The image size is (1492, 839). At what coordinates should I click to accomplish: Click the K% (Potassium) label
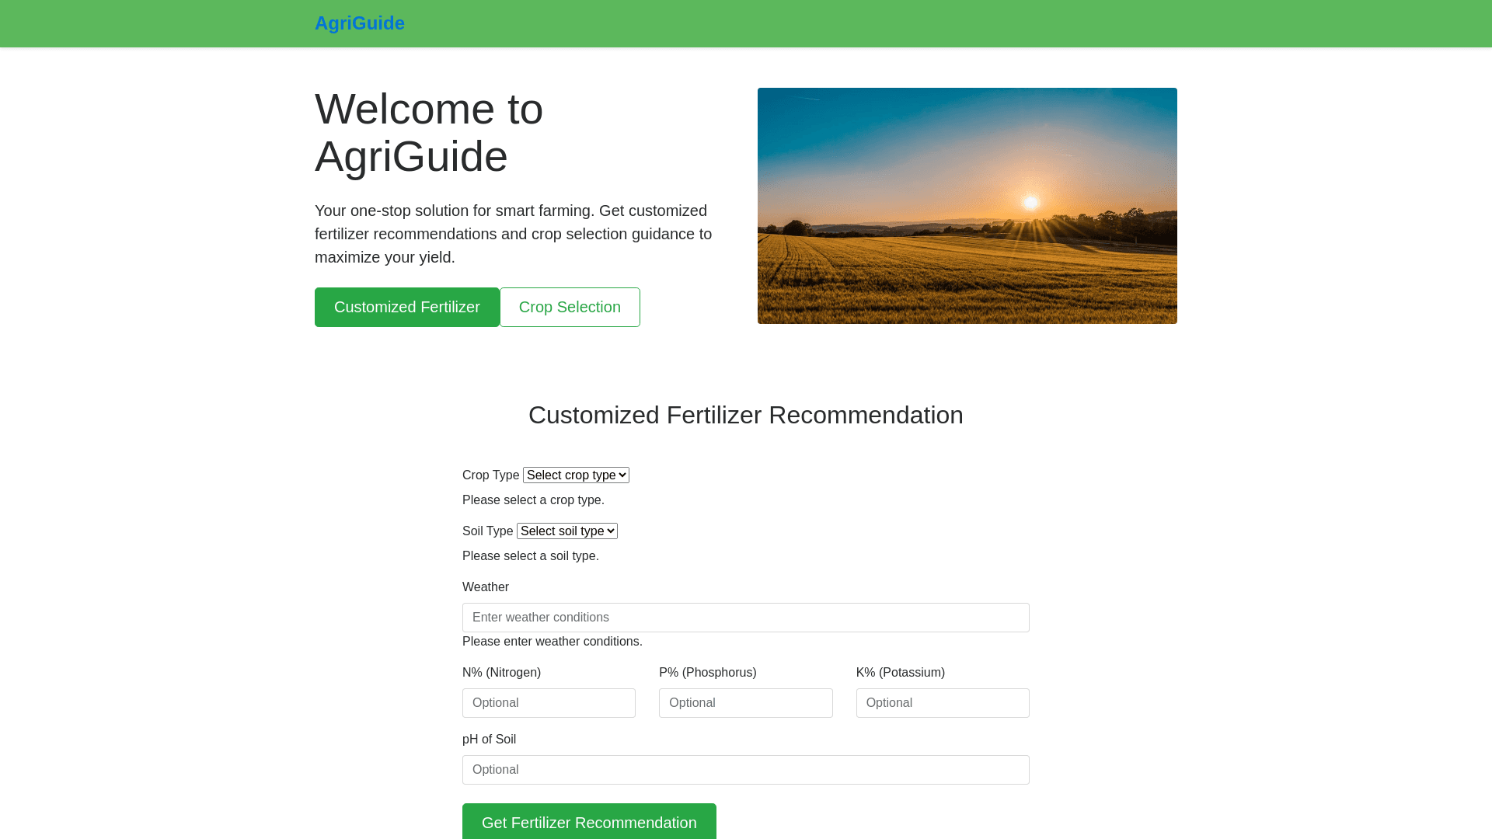pos(900,673)
